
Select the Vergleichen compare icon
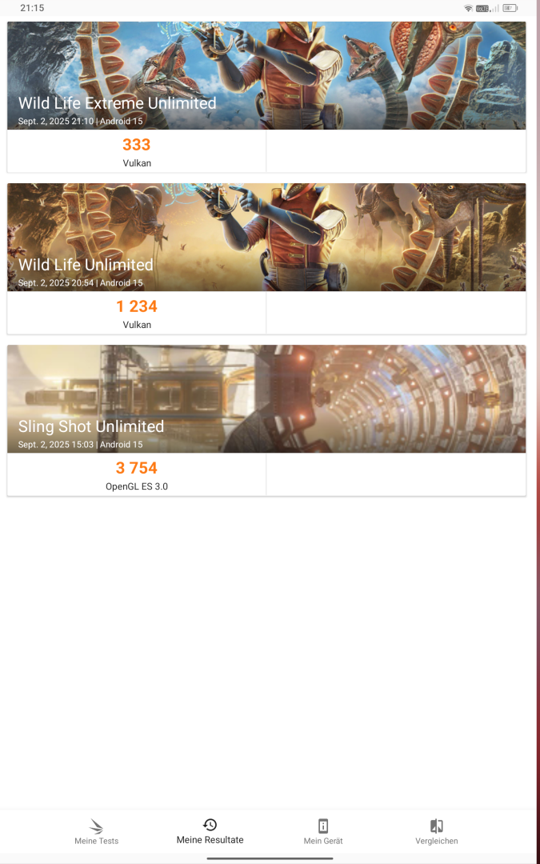point(437,826)
